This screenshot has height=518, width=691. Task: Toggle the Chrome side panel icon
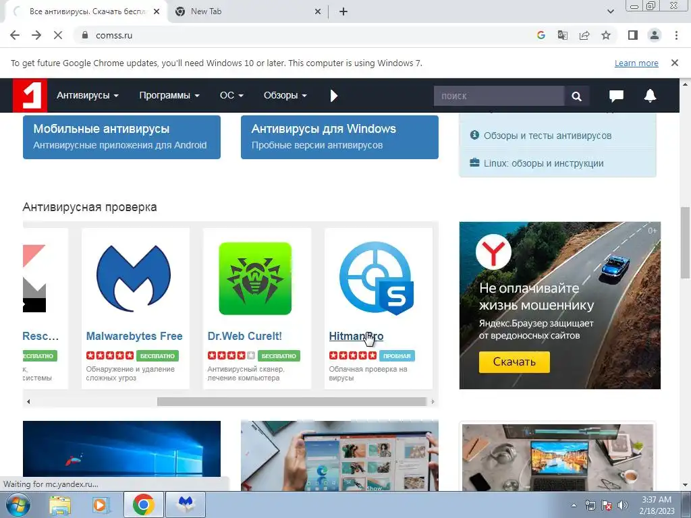click(633, 35)
